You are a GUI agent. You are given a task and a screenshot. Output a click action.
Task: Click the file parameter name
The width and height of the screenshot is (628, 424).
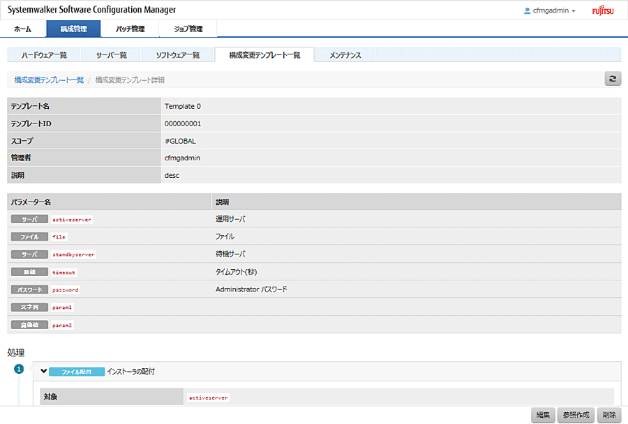tap(59, 237)
